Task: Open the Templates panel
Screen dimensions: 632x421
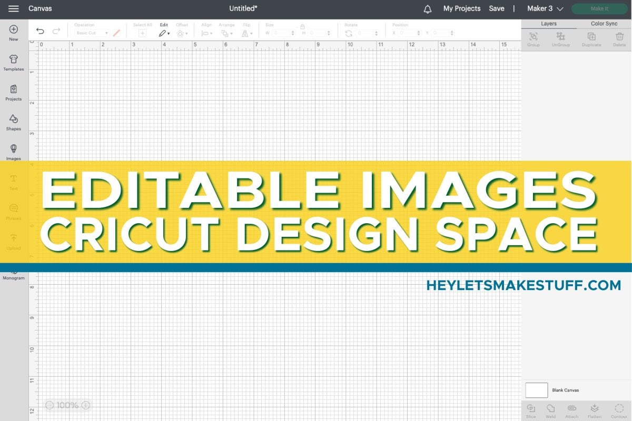Action: click(x=14, y=63)
